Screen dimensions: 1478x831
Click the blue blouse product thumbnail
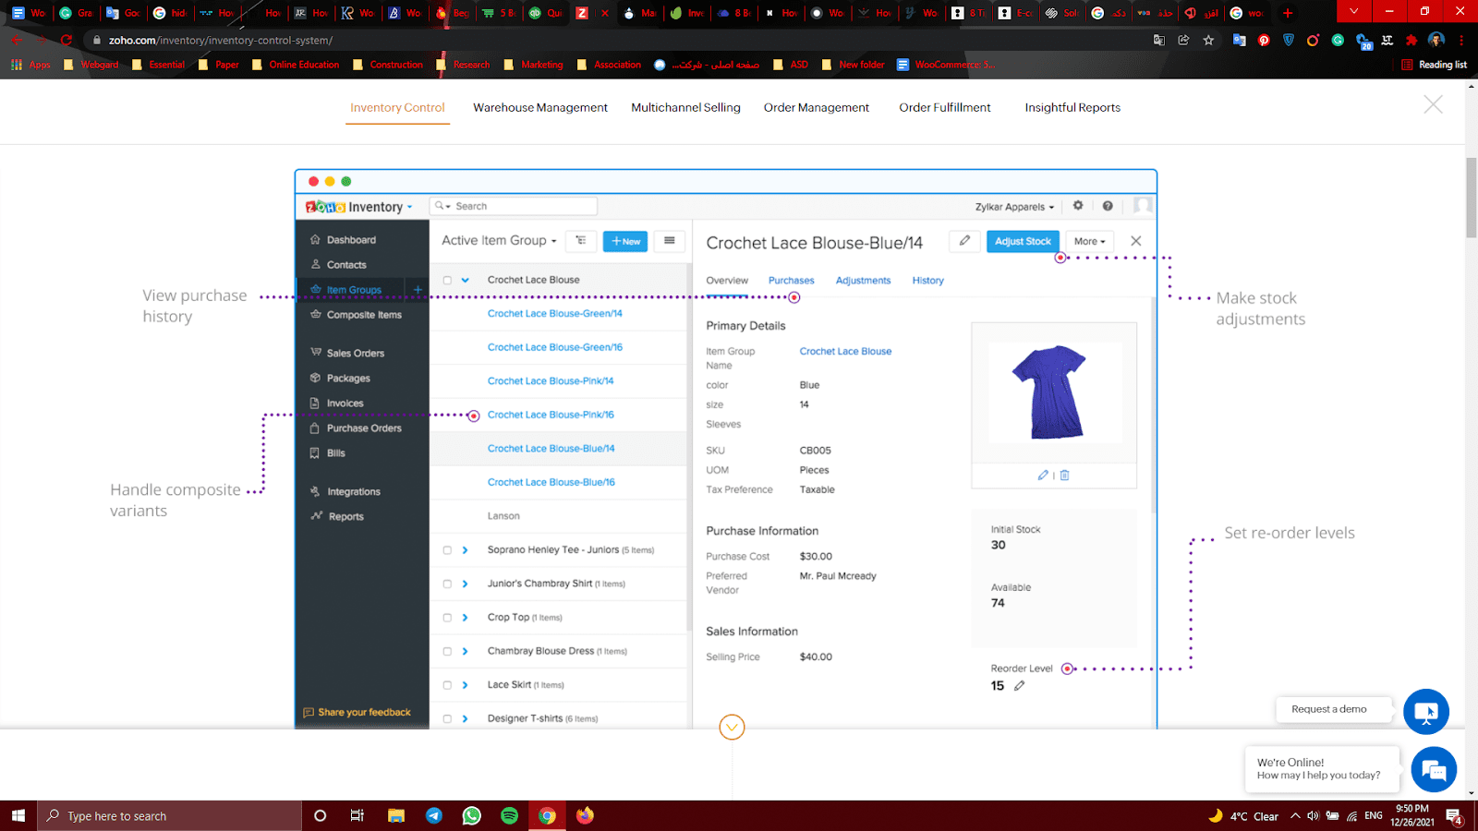click(1053, 392)
